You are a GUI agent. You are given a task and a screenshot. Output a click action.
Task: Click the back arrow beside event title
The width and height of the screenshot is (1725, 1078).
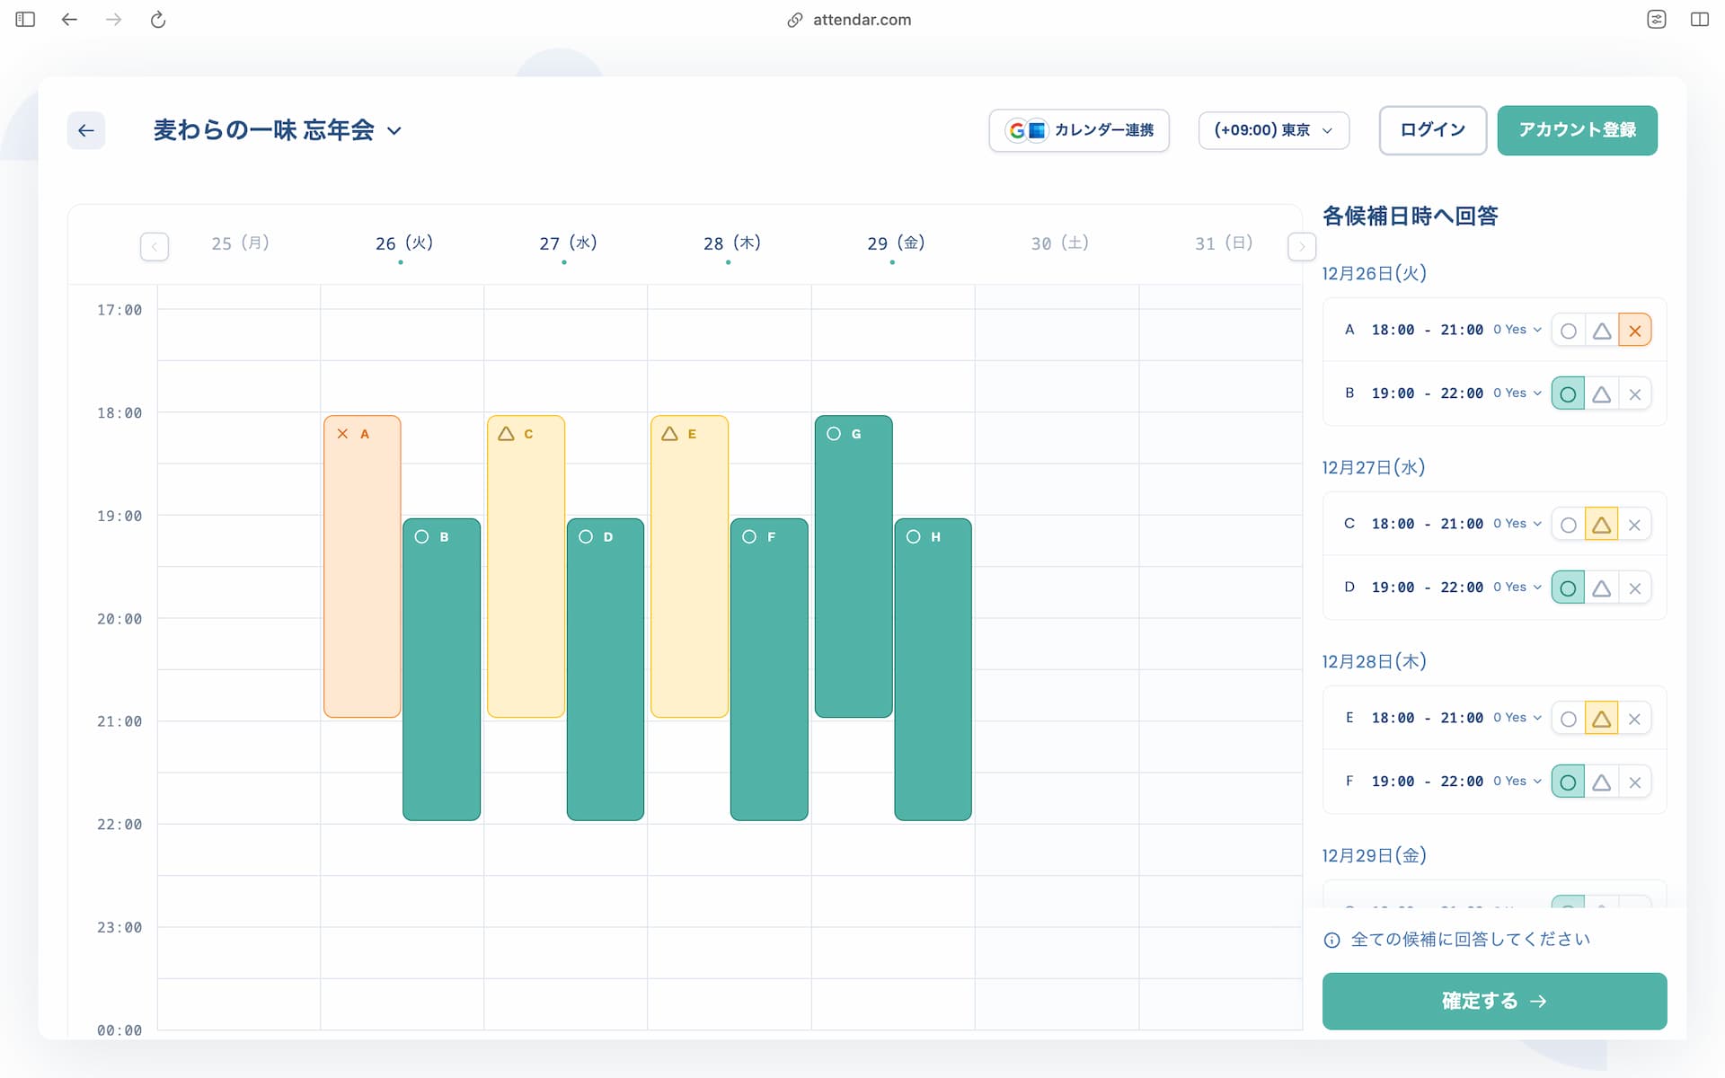[86, 130]
